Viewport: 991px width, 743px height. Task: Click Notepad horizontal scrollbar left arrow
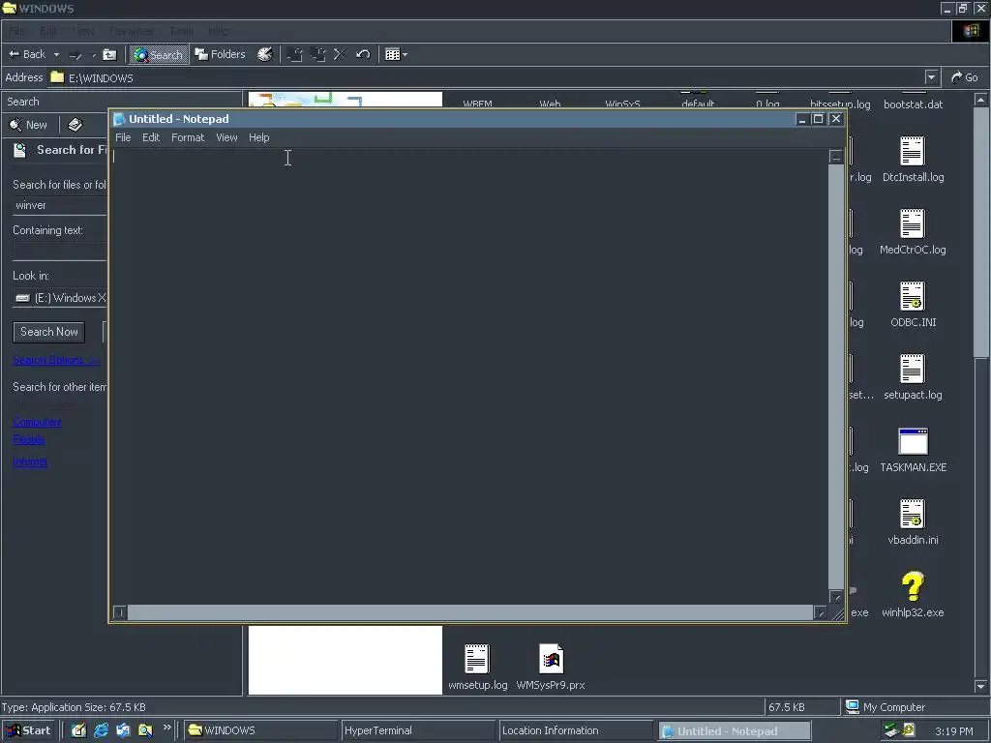(x=119, y=612)
